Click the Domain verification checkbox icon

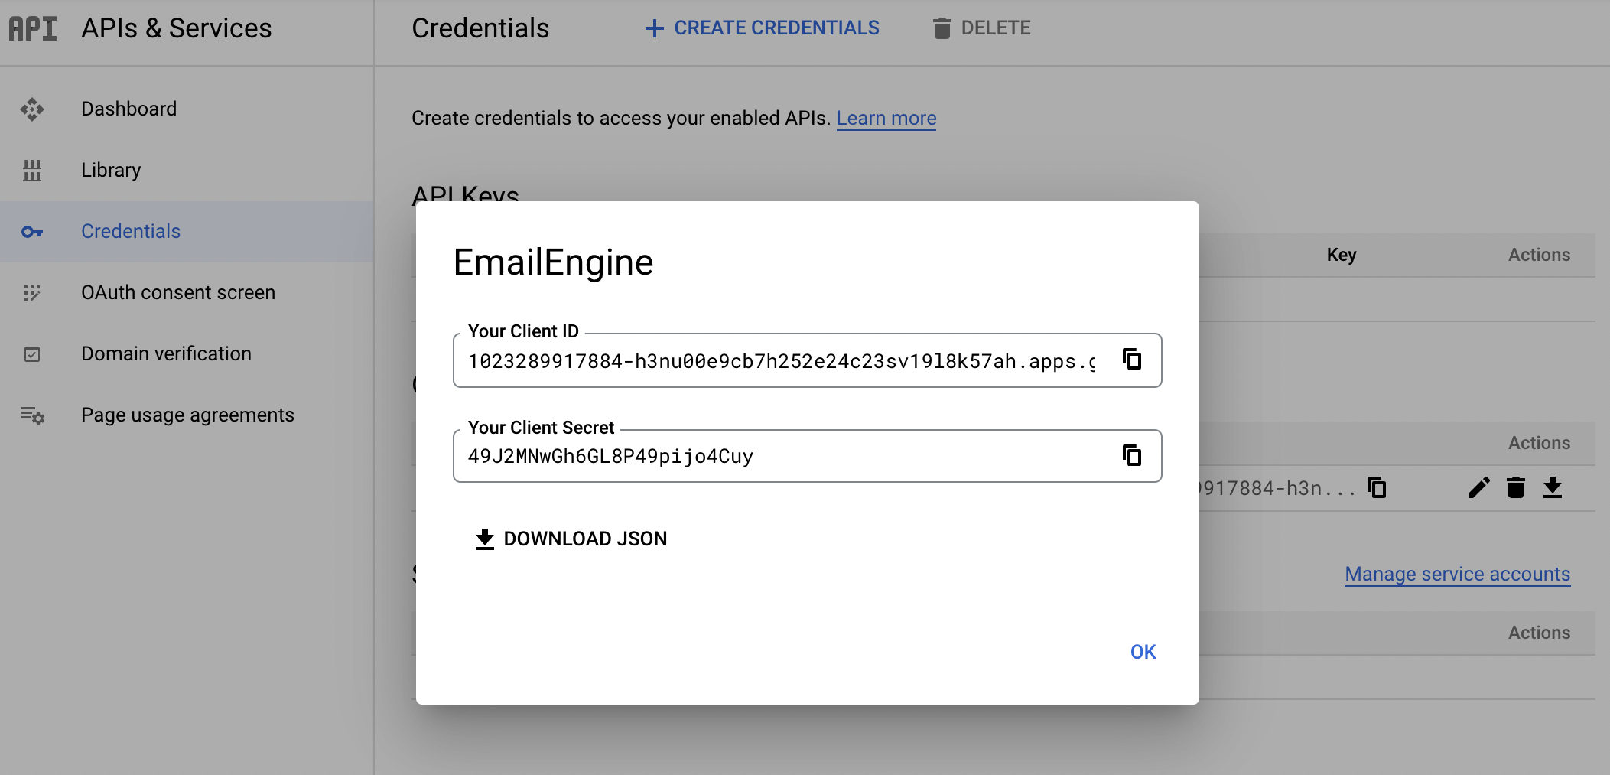tap(32, 354)
